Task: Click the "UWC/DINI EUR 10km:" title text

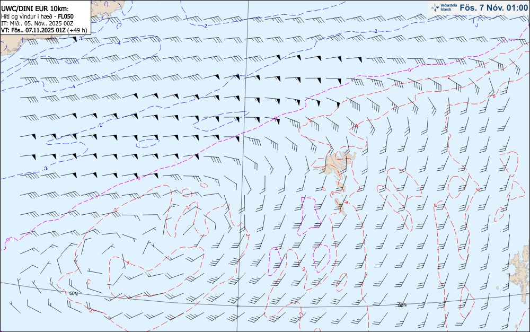Action: tap(35, 9)
